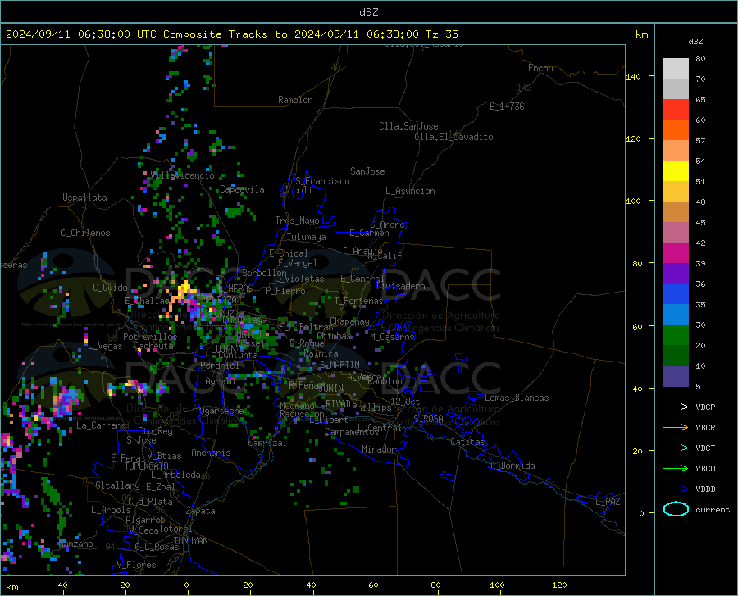Click the 'TUPUNGATO' map label
Image resolution: width=738 pixels, height=596 pixels.
tap(147, 466)
